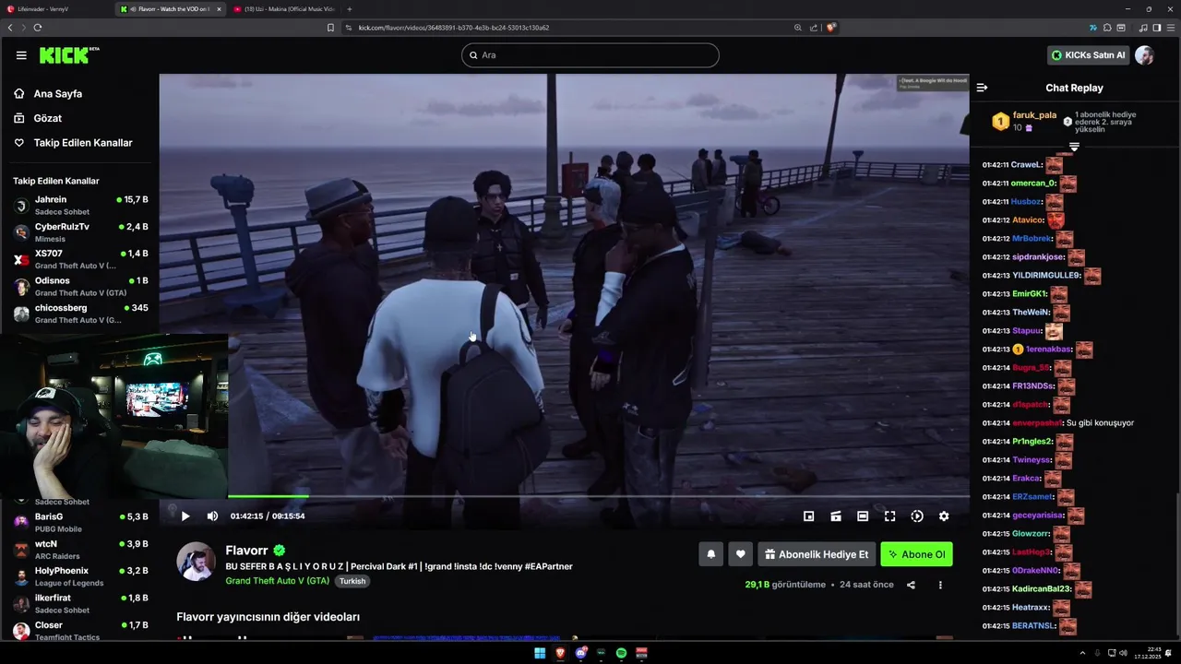
Task: Open the playback speed control
Action: [917, 516]
